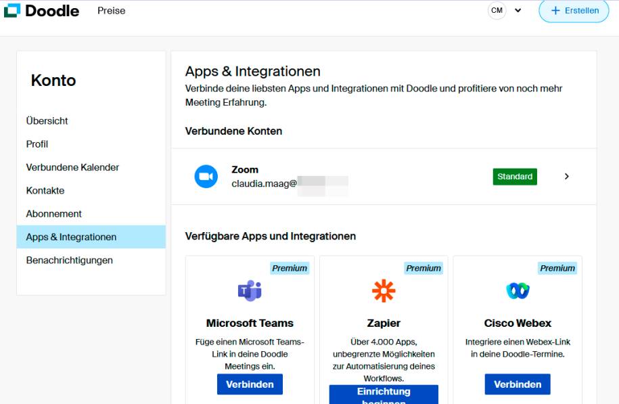The image size is (619, 404).
Task: Open Benachrichtigungen settings
Action: 70,261
